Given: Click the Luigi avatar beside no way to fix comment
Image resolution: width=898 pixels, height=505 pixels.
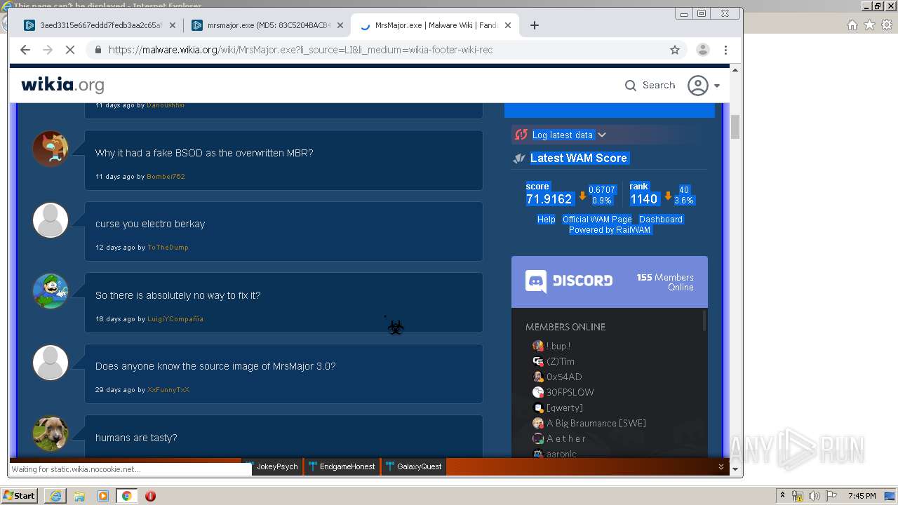Looking at the screenshot, I should 51,291.
